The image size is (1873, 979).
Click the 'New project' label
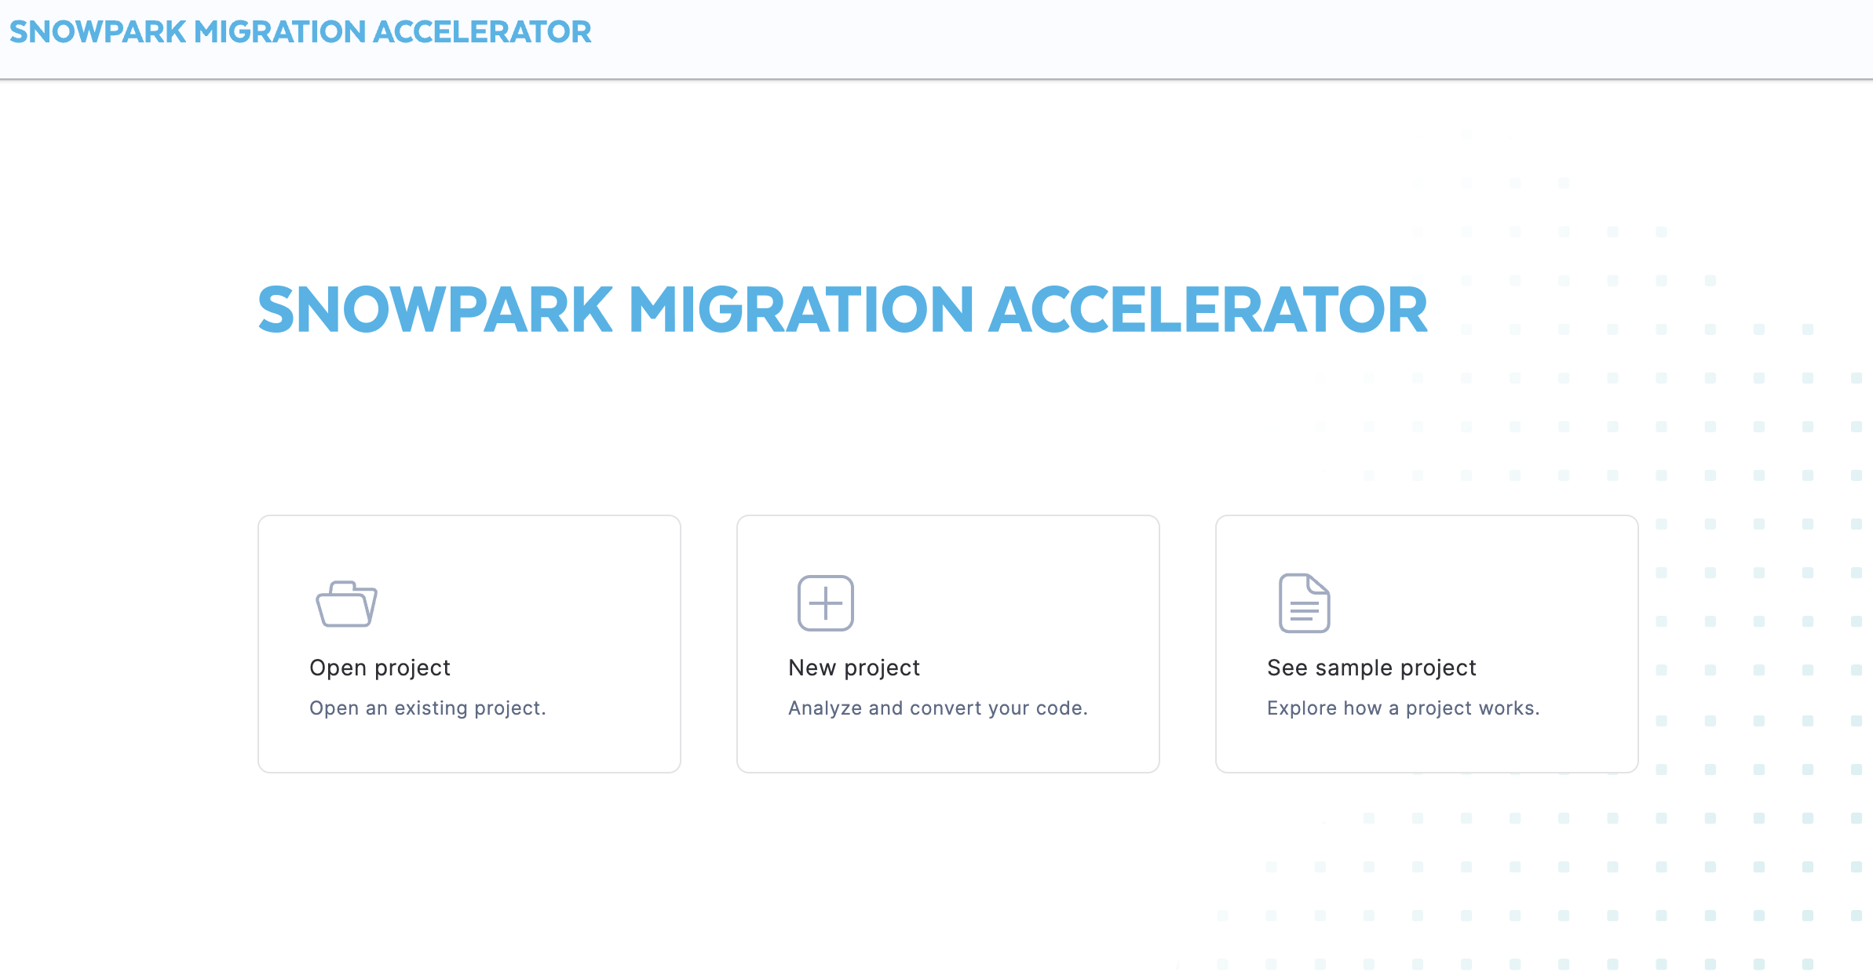click(853, 668)
